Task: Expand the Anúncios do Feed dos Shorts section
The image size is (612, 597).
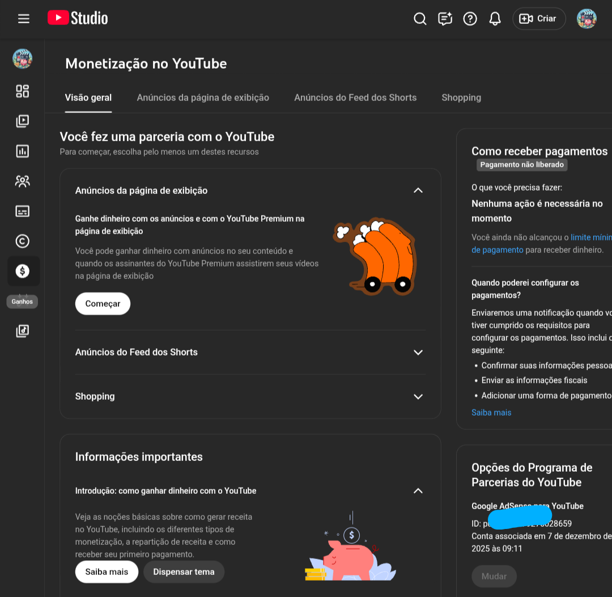Action: tap(418, 352)
